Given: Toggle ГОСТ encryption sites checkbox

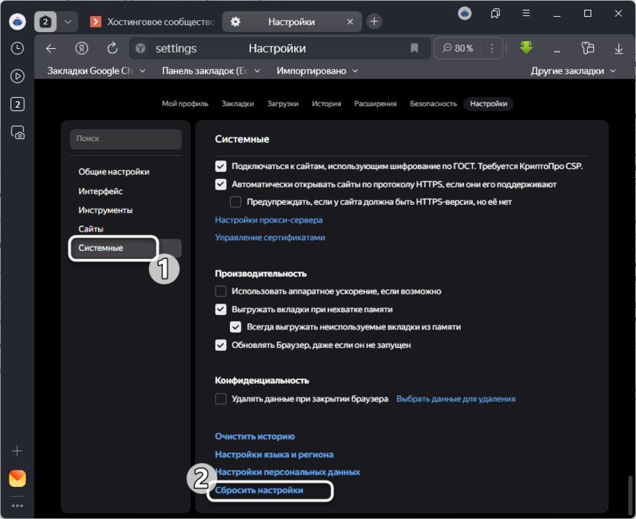Looking at the screenshot, I should 221,166.
